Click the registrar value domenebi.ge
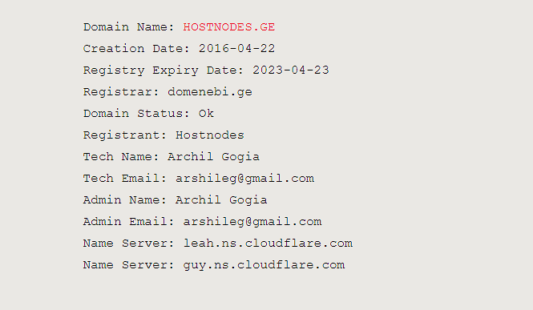 coord(210,91)
